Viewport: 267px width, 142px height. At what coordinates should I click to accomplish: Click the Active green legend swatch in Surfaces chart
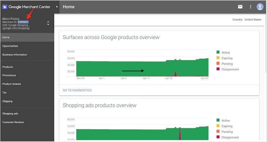pos(218,52)
